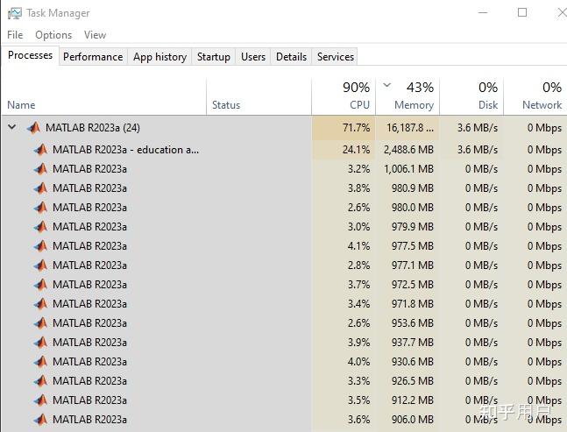Screen dimensions: 567x432
Task: Click the MATLAB icon in the 930.6 MB row
Action: [x=40, y=362]
